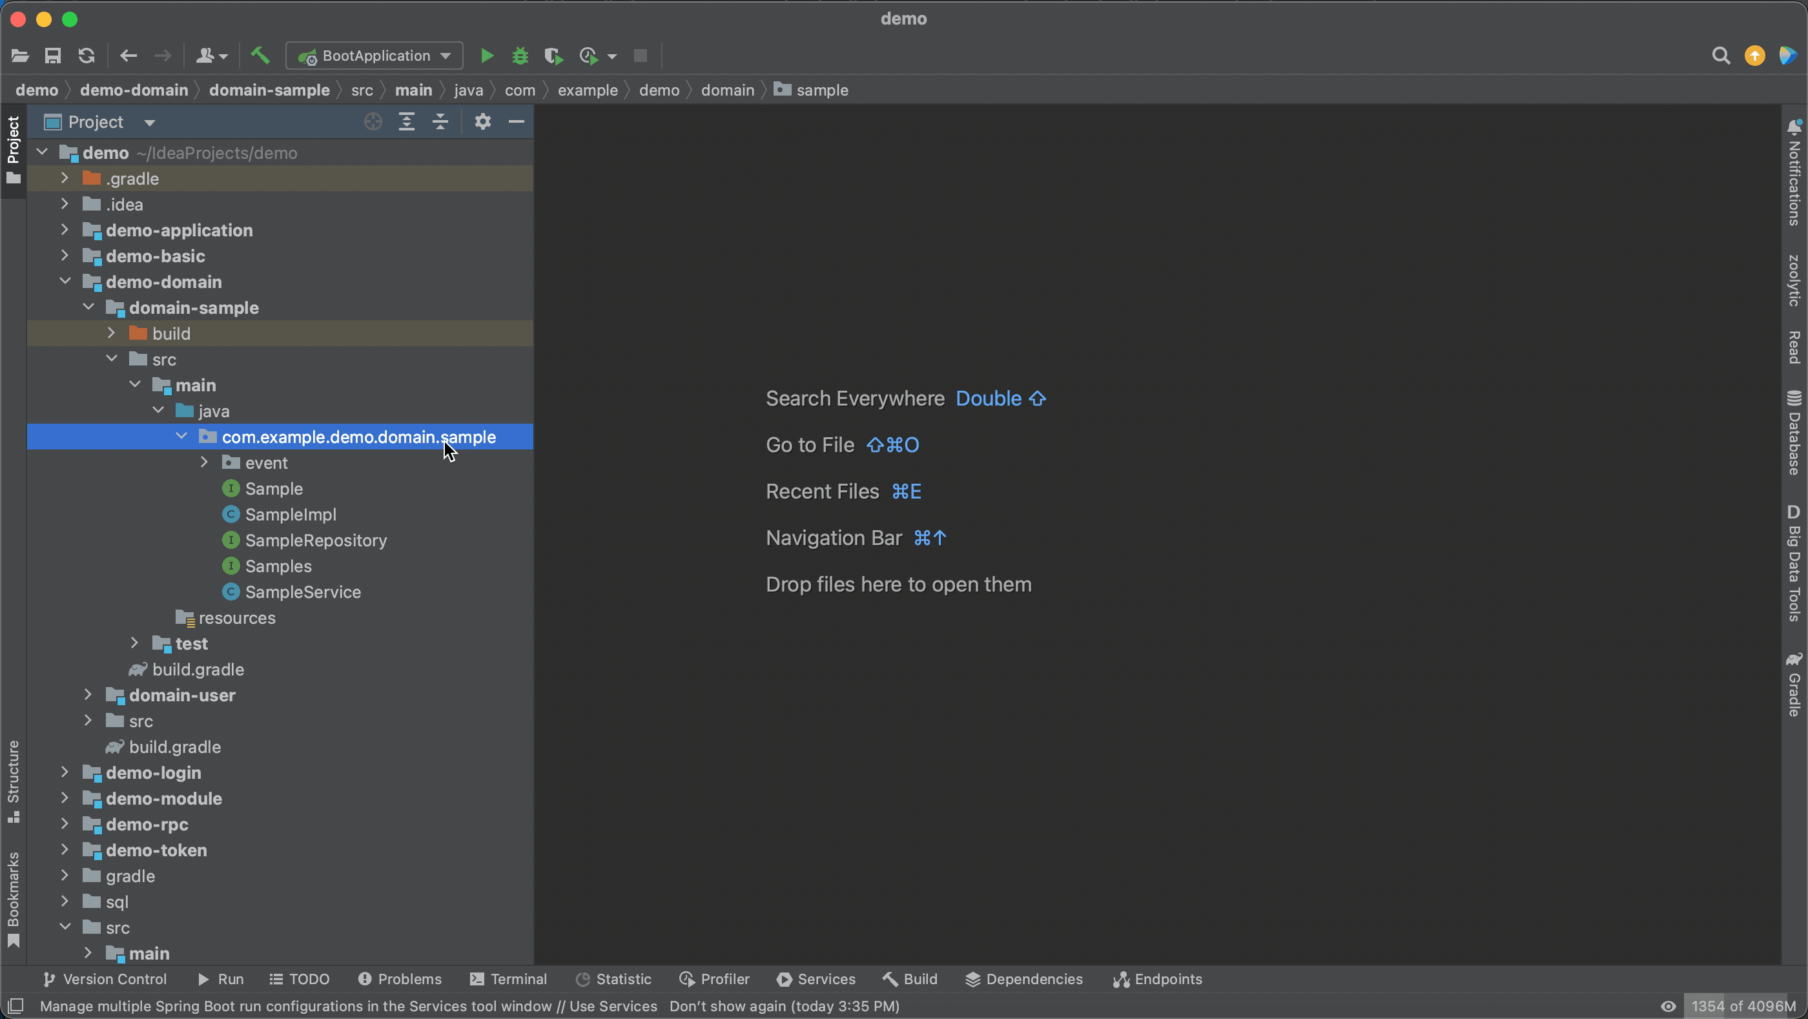The image size is (1808, 1019).
Task: Select the SampleImpl class
Action: coord(291,515)
